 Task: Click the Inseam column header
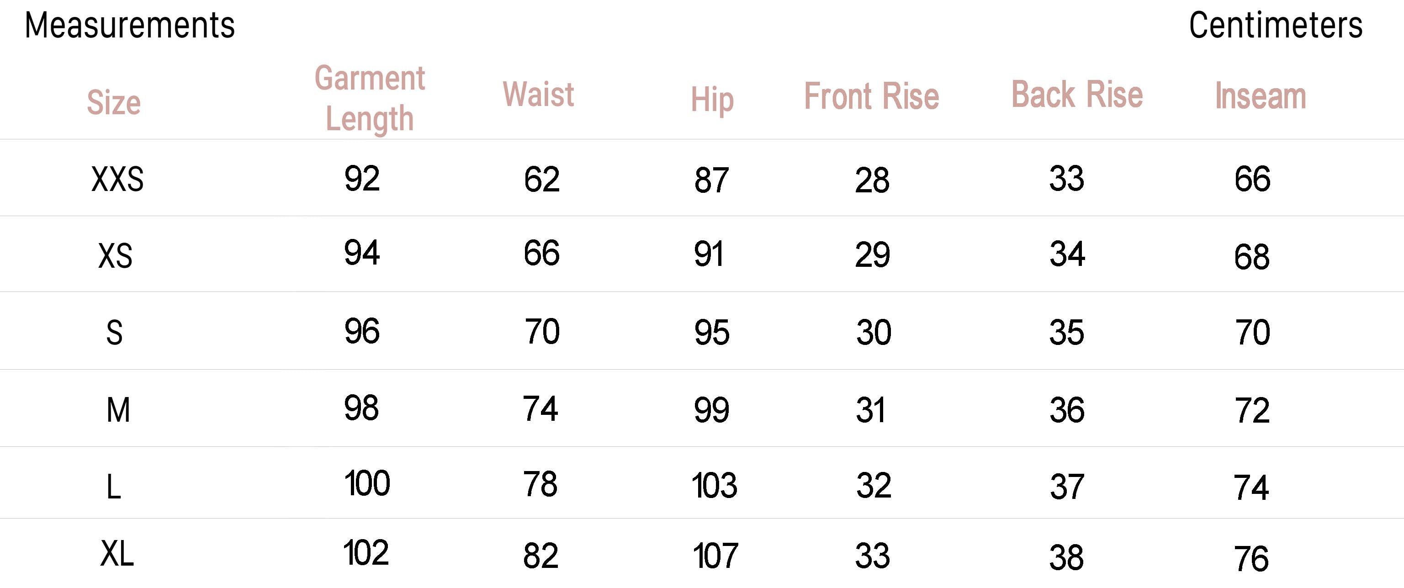[1261, 96]
